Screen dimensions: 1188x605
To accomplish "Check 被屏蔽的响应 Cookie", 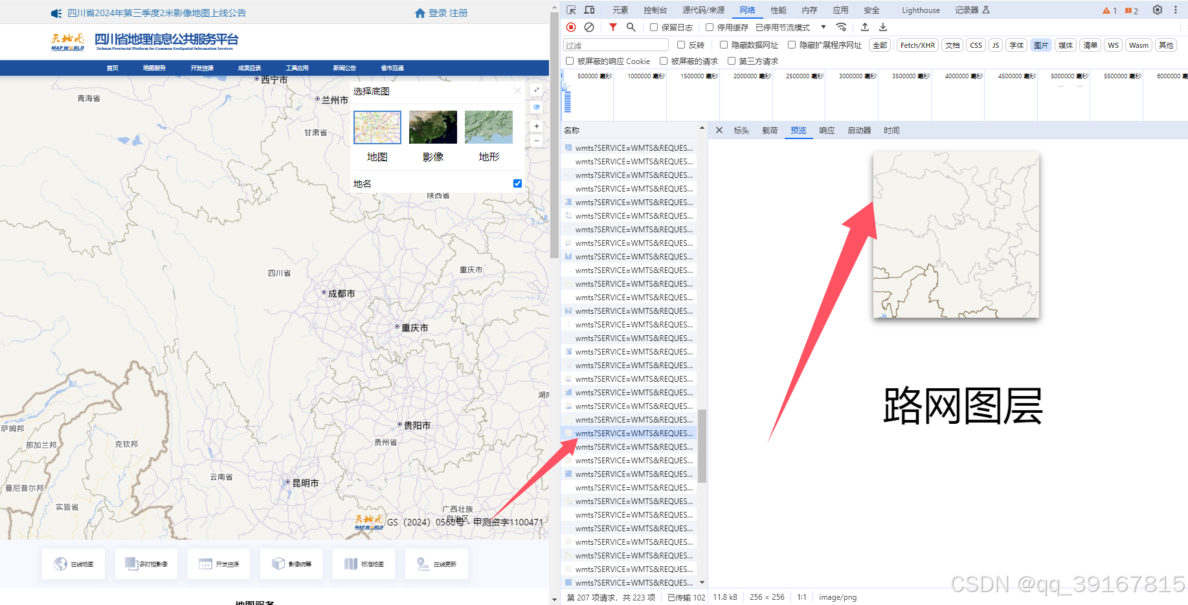I will (570, 61).
